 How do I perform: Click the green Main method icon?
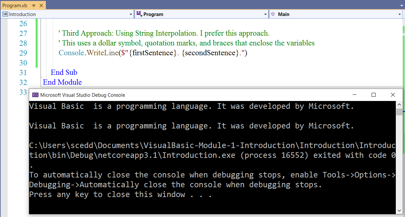[273, 14]
